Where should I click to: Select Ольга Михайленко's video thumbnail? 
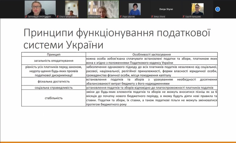[x=72, y=9]
